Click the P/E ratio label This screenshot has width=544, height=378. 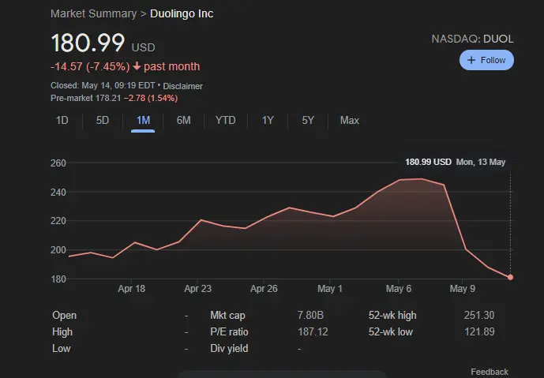229,332
